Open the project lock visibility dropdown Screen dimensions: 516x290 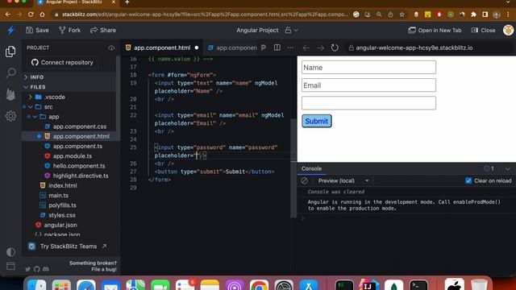point(291,31)
